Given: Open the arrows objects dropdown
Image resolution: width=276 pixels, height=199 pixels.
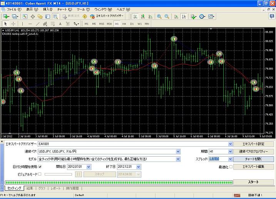Looking at the screenshot, I should pyautogui.click(x=76, y=24).
